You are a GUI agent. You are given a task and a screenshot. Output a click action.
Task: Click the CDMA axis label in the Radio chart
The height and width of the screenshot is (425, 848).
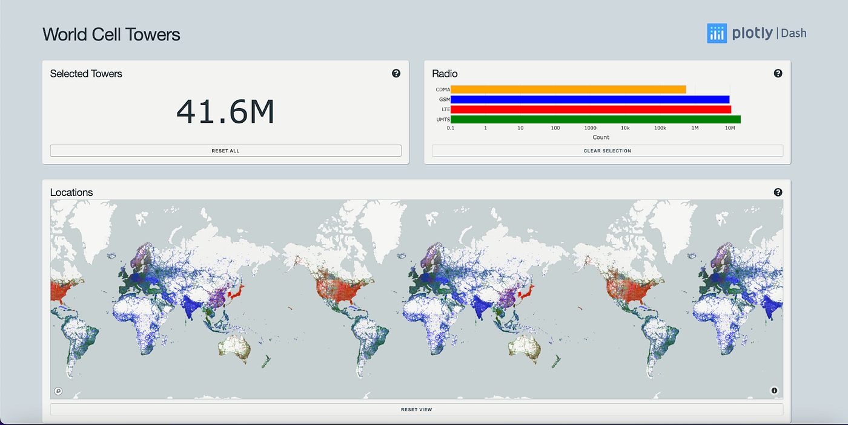point(443,89)
